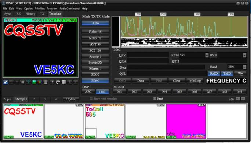Toggle the RxID button
The width and height of the screenshot is (251, 143).
tap(214, 73)
